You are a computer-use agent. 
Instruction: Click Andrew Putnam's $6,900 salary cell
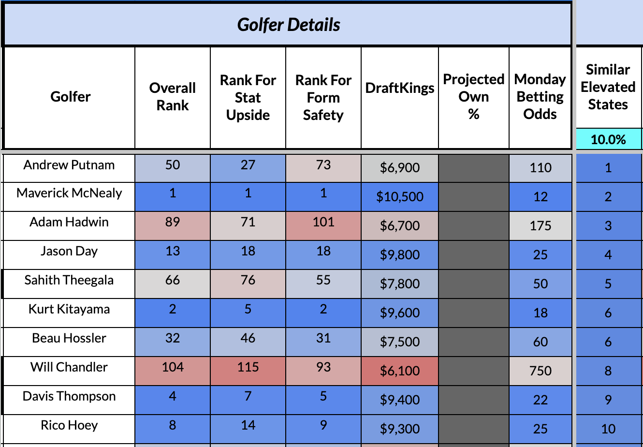pos(400,168)
